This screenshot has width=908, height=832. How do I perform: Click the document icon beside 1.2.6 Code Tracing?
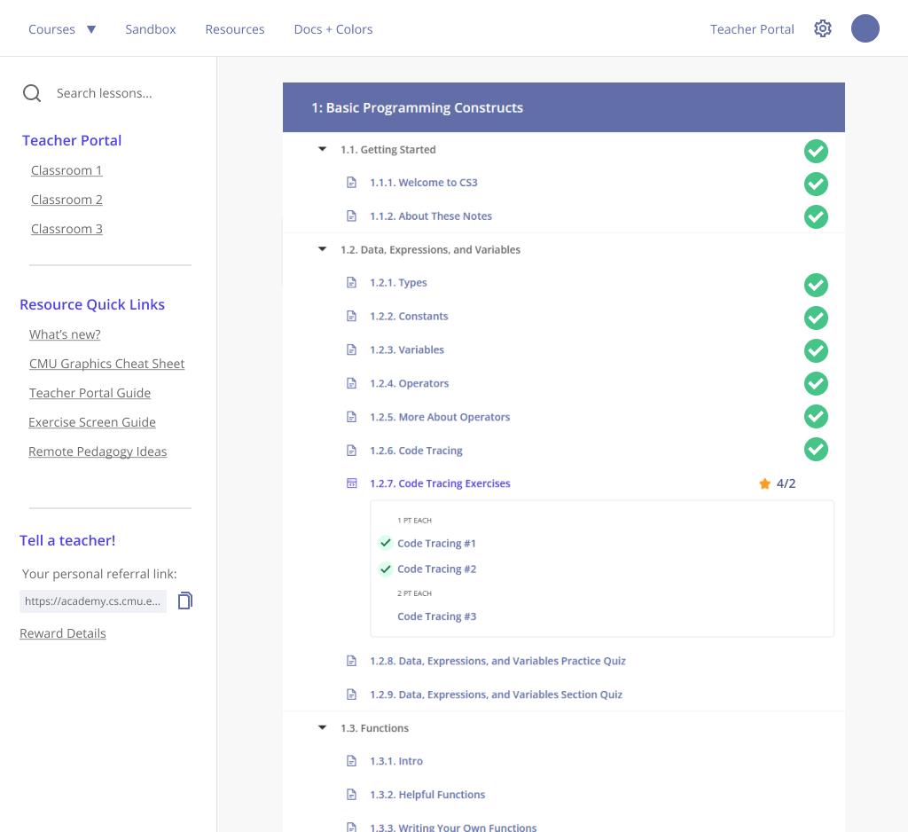pos(351,451)
